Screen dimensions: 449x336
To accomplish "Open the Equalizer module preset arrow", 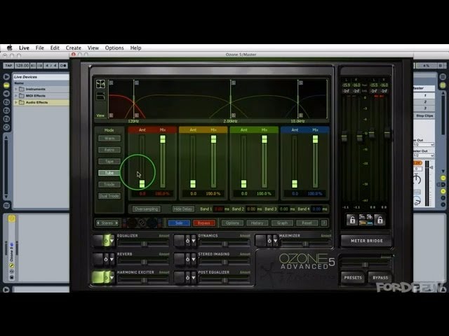I will pos(112,241).
